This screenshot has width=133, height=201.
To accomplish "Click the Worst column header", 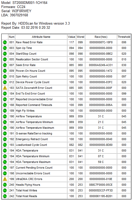I will 80,37.
